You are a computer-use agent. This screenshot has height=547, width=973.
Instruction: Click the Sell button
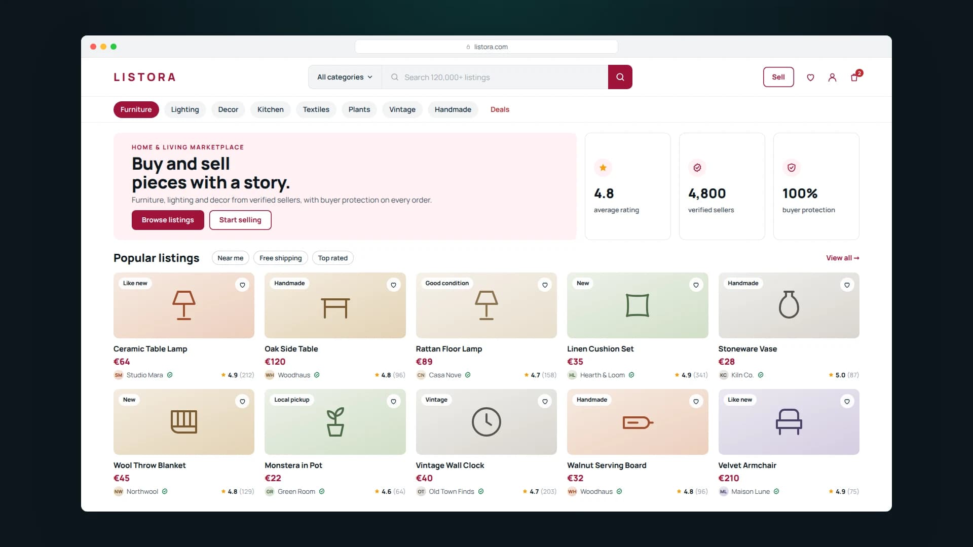pos(778,77)
